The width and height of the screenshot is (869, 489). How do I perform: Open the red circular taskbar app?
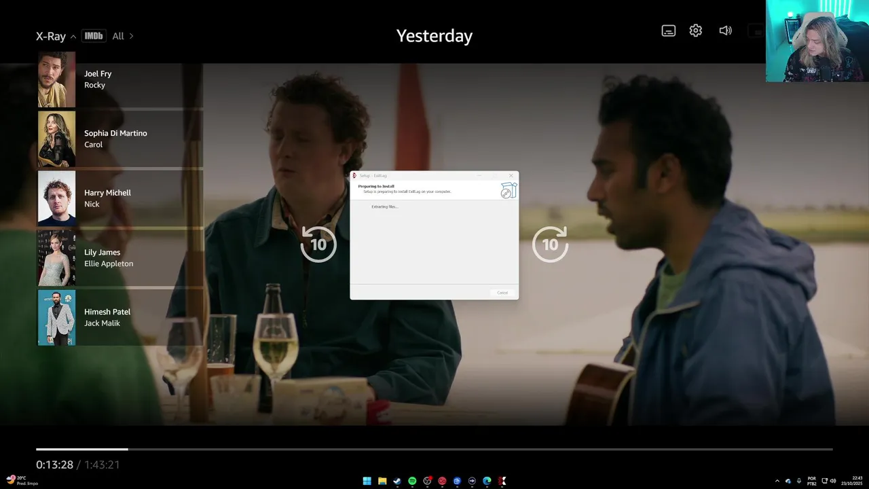pos(442,481)
